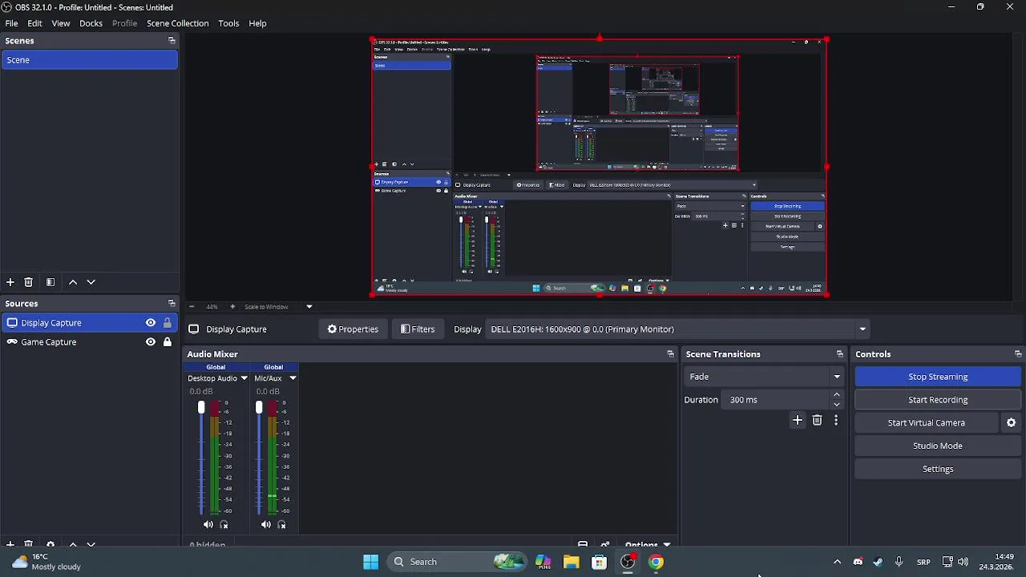Open Mic/Aux channel dropdown arrow
This screenshot has width=1026, height=577.
click(x=293, y=378)
